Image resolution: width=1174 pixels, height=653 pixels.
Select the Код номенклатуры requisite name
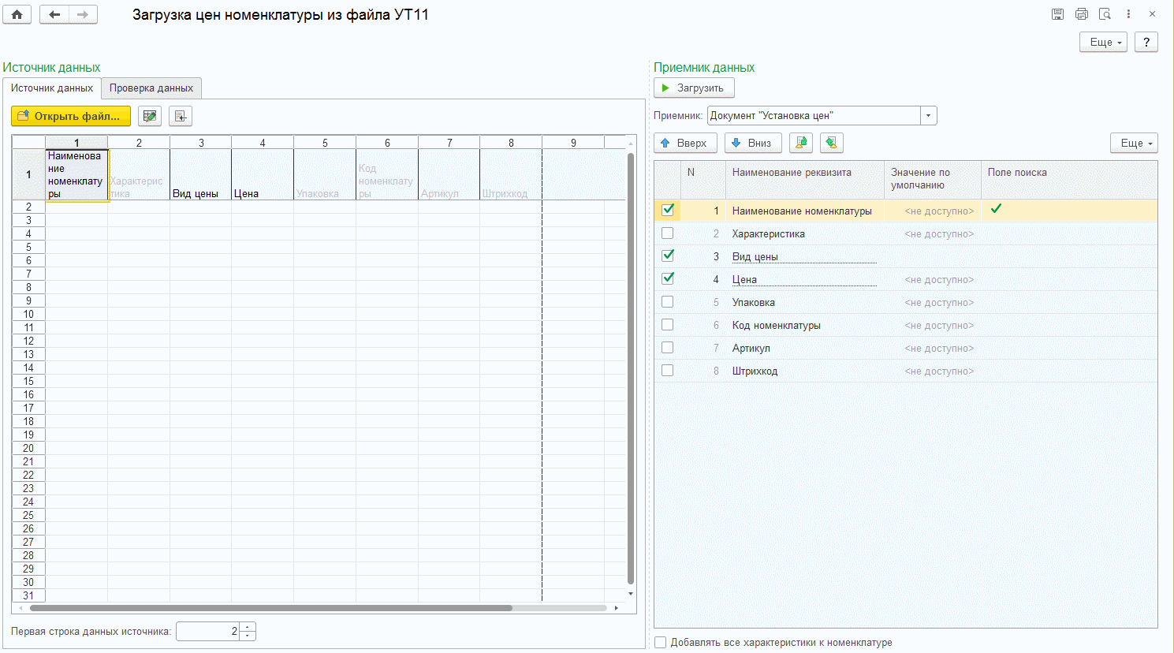tap(776, 325)
